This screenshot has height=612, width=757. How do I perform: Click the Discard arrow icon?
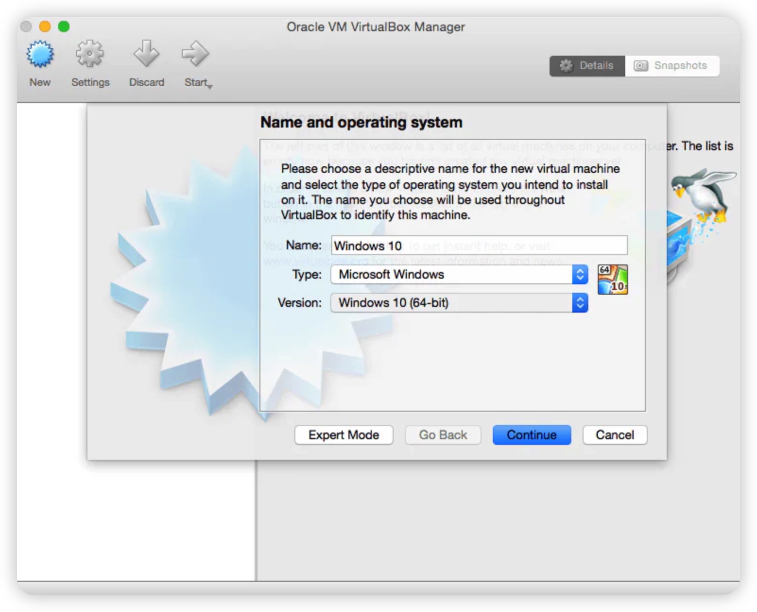pyautogui.click(x=146, y=54)
